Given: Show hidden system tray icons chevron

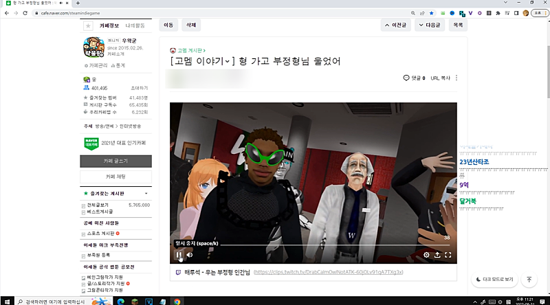Looking at the screenshot, I should (x=475, y=302).
